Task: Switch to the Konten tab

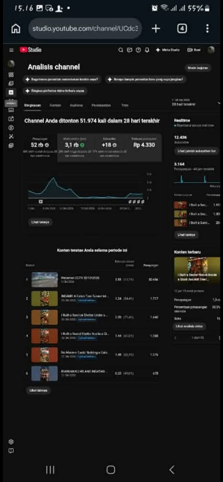Action: [x=55, y=105]
